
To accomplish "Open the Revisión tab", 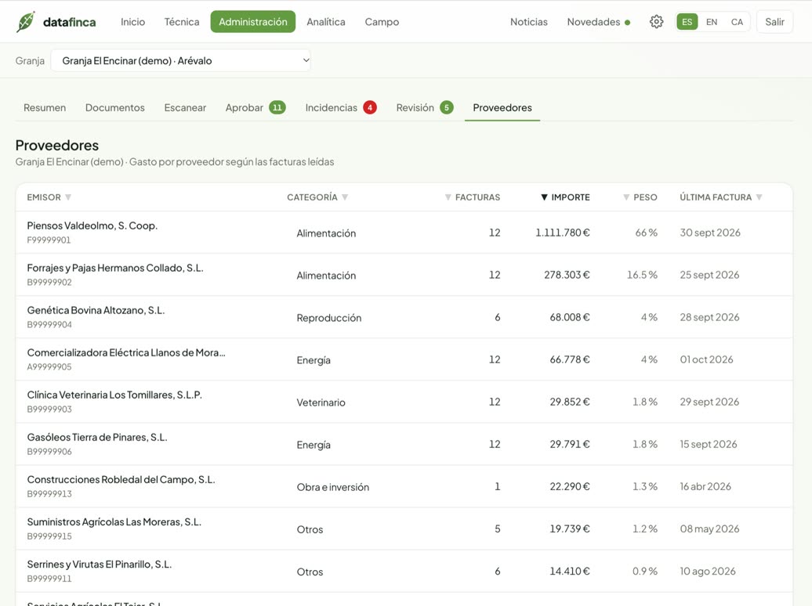I will [x=425, y=107].
